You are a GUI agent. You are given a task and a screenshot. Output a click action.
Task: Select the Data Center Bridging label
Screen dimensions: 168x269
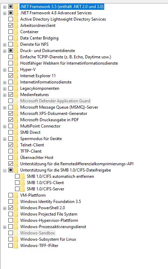[39, 38]
